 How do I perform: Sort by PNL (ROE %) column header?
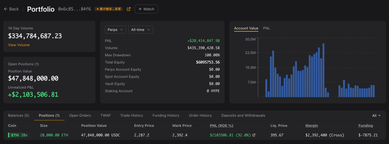click(x=221, y=126)
